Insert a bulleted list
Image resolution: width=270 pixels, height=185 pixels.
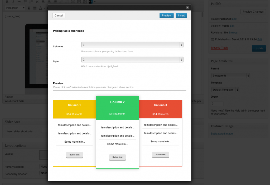coord(25,2)
